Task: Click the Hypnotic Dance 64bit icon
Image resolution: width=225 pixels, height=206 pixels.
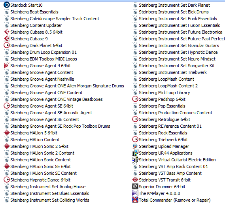Action: coord(7,180)
